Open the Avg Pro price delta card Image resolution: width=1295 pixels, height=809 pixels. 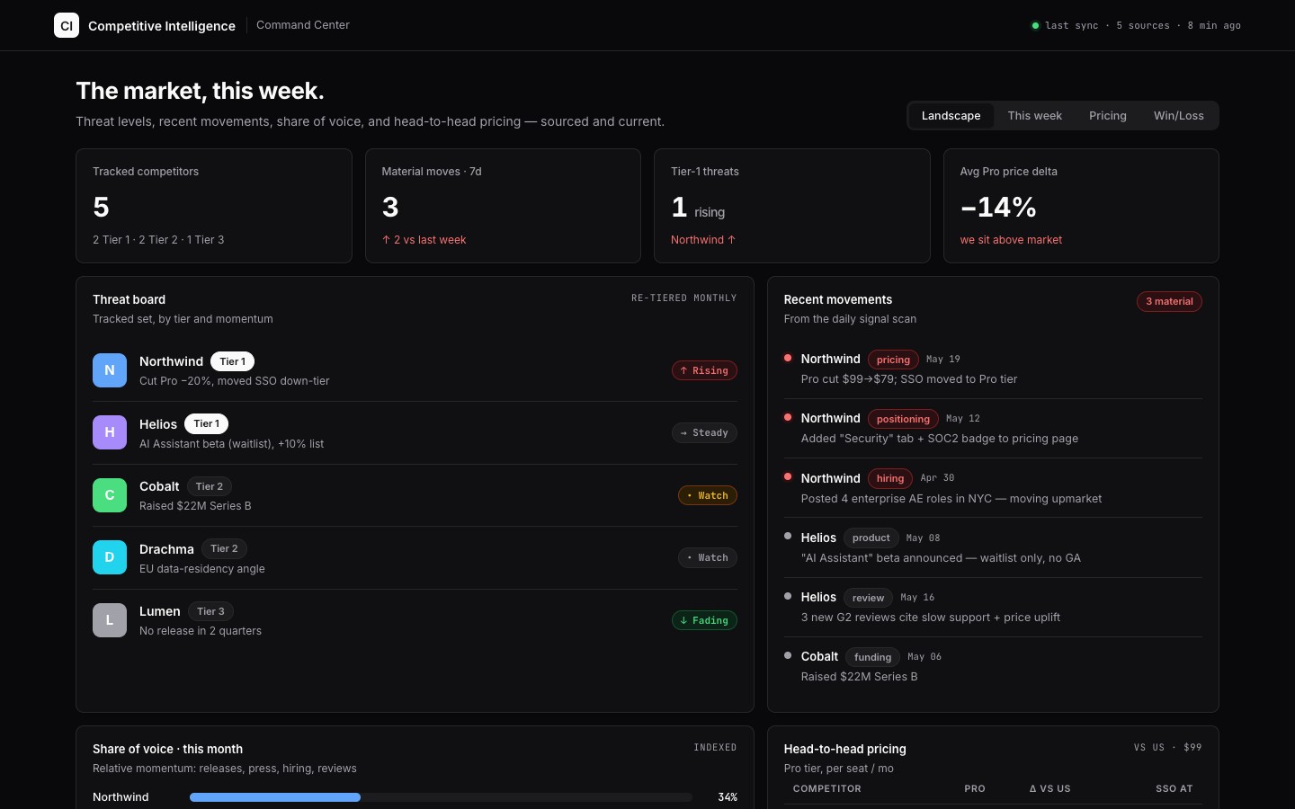[1081, 206]
